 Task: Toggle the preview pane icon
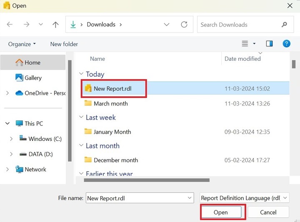[269, 44]
